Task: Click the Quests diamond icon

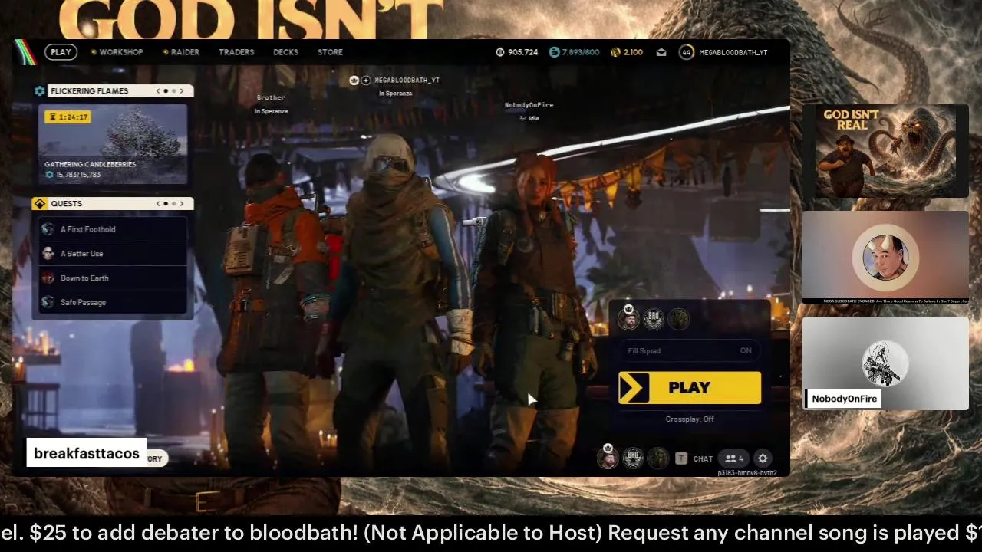Action: pyautogui.click(x=40, y=203)
